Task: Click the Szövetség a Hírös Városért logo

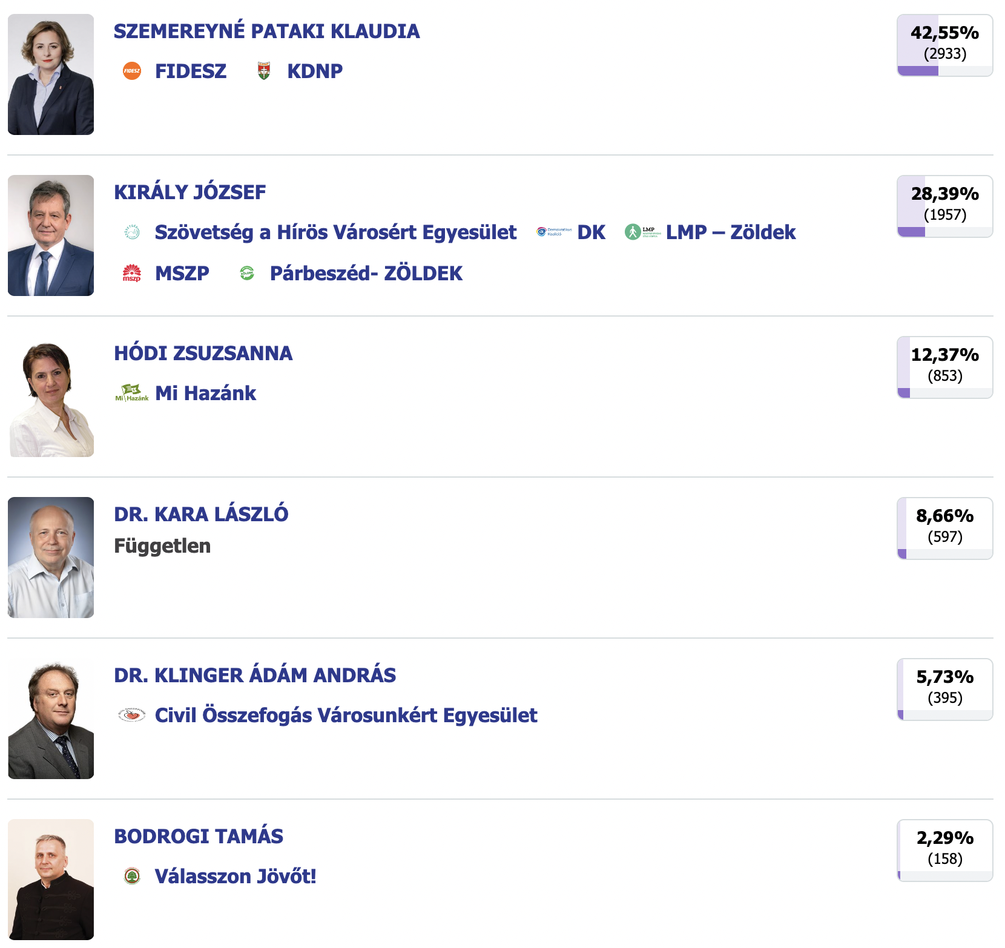Action: tap(131, 232)
